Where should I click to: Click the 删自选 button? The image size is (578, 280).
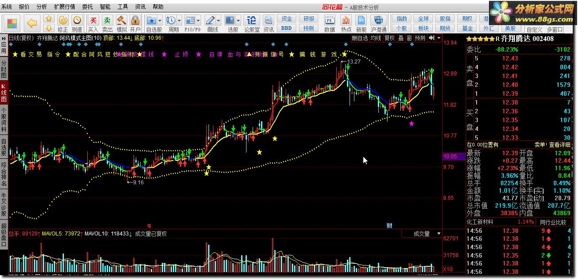click(360, 38)
